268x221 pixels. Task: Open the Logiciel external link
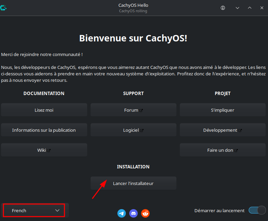pyautogui.click(x=133, y=130)
